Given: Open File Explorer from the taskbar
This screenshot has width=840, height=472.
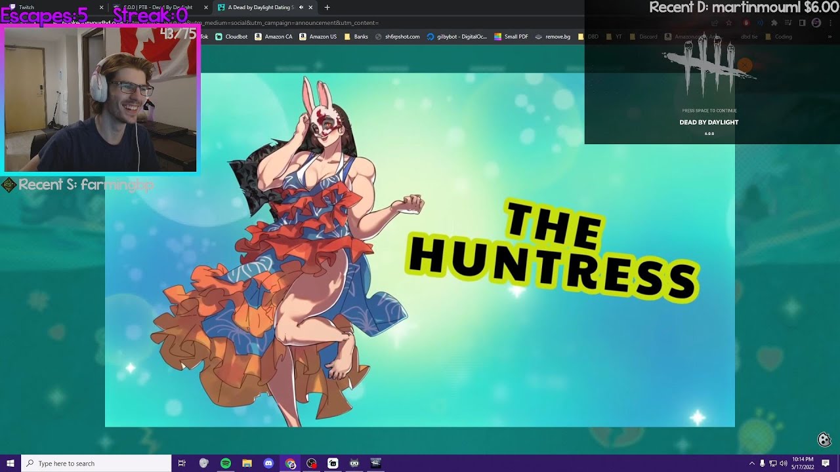Looking at the screenshot, I should point(247,463).
